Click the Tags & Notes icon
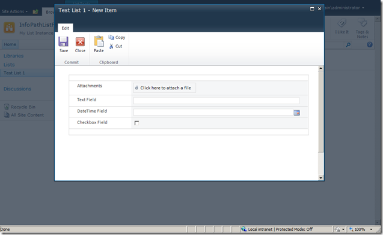383x235 pixels. (362, 23)
